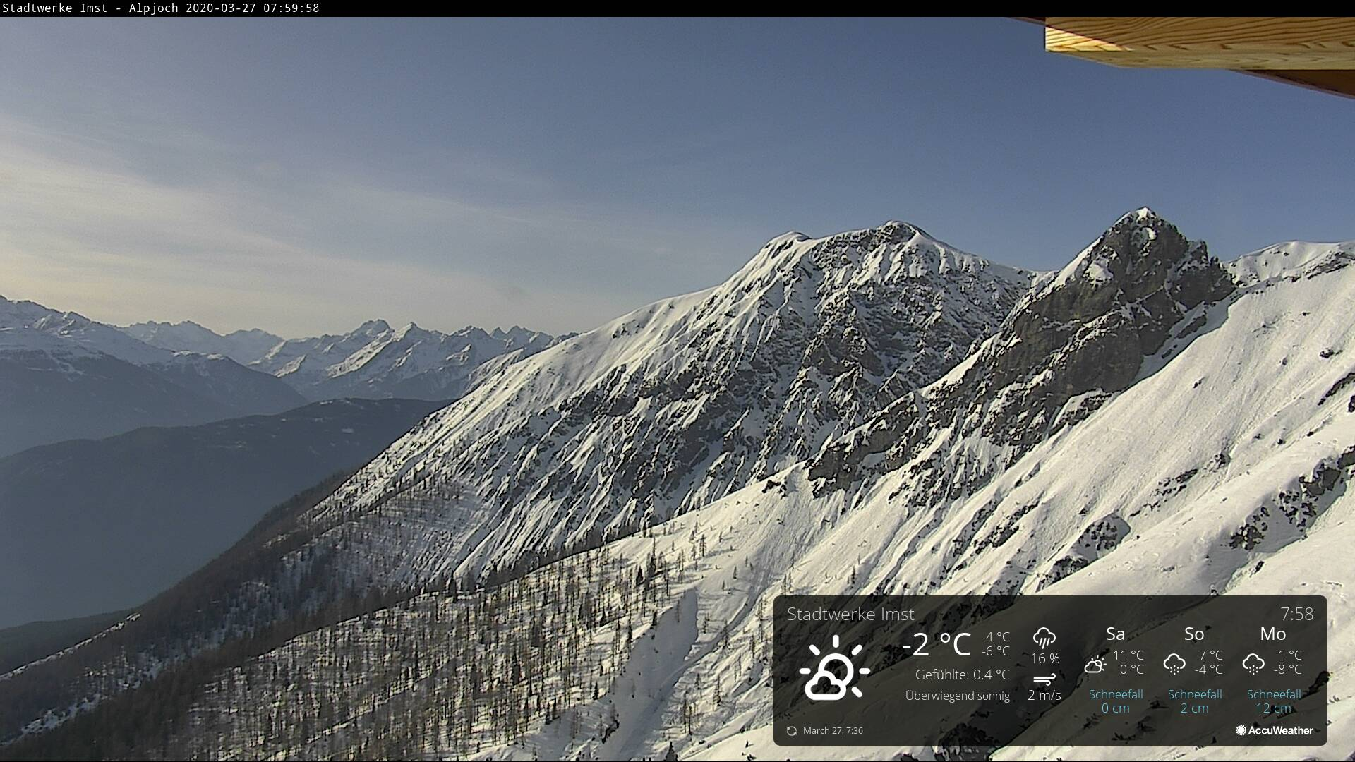Click the current temperature -2 °C

click(937, 644)
